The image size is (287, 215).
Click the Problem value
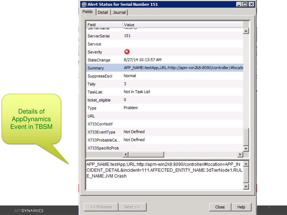pos(131,108)
